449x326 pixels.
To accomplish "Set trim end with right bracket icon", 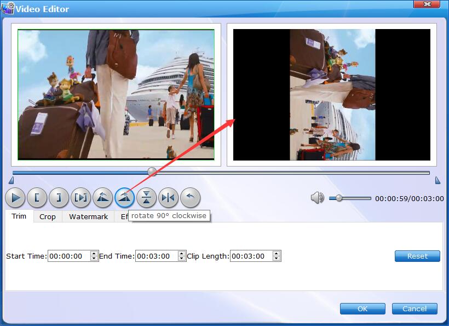I will [x=59, y=197].
